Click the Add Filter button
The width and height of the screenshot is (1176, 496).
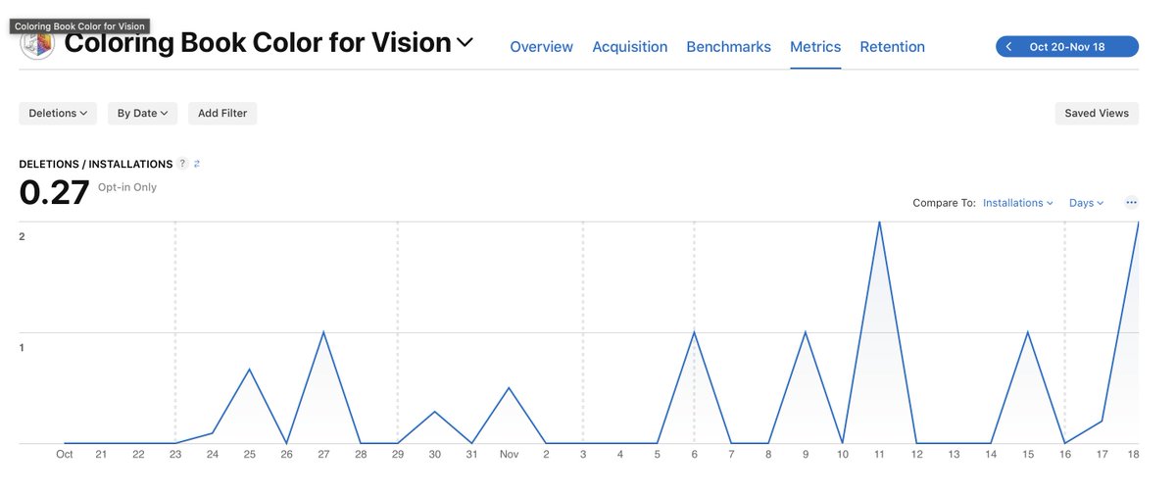[x=222, y=113]
